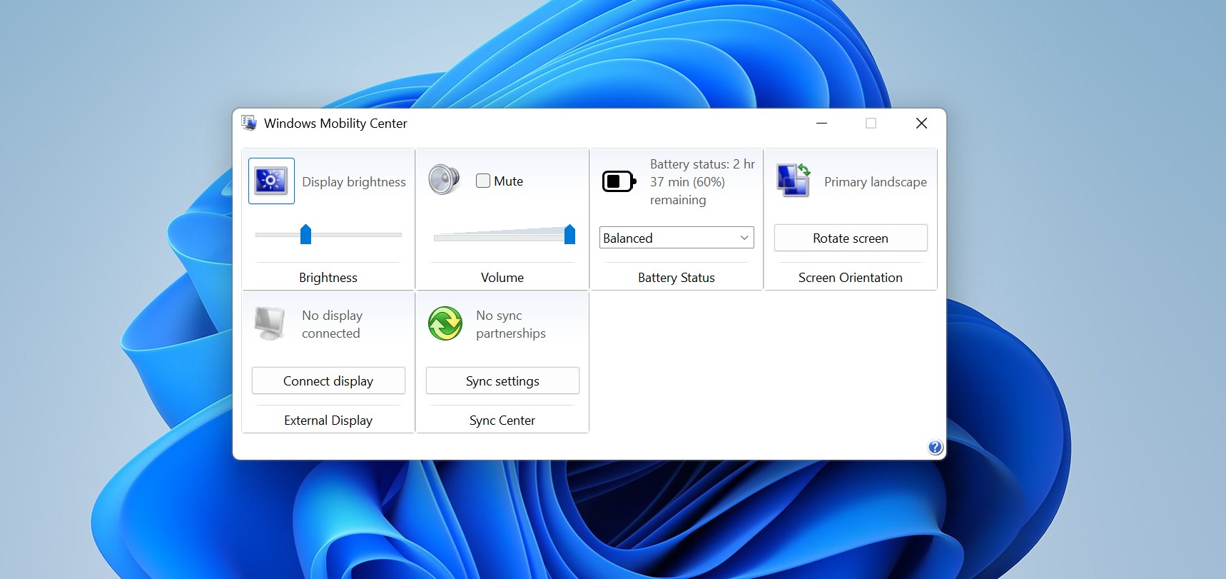
Task: Click the 'No sync partnerships' text
Action: point(511,324)
